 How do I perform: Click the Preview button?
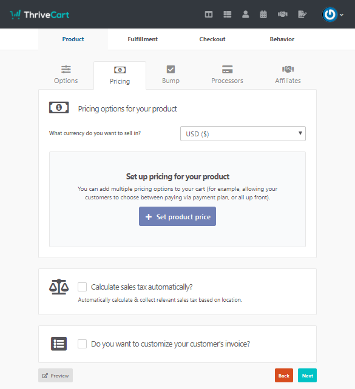(x=55, y=375)
